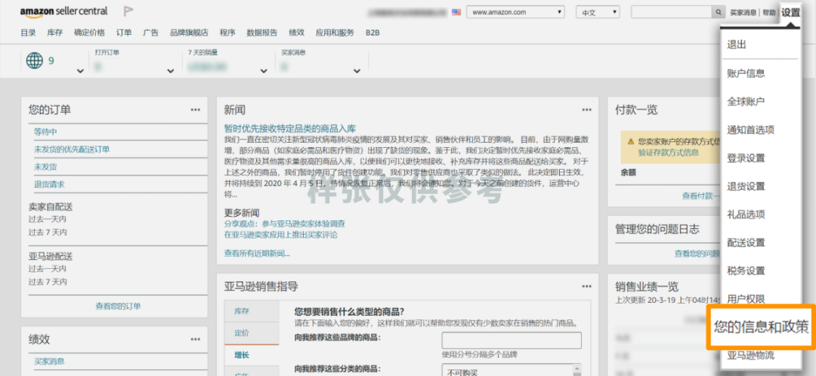Open the 买家消息 link in 绩效 panel

(49, 361)
